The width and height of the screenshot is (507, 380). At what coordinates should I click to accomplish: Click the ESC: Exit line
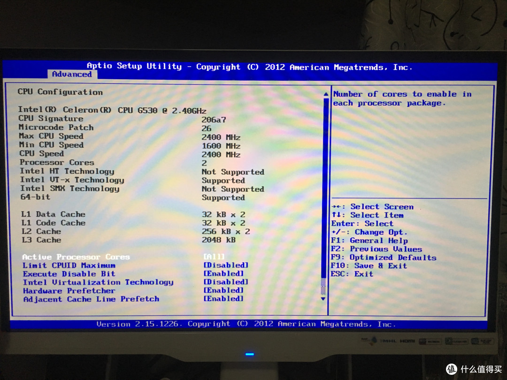click(352, 274)
